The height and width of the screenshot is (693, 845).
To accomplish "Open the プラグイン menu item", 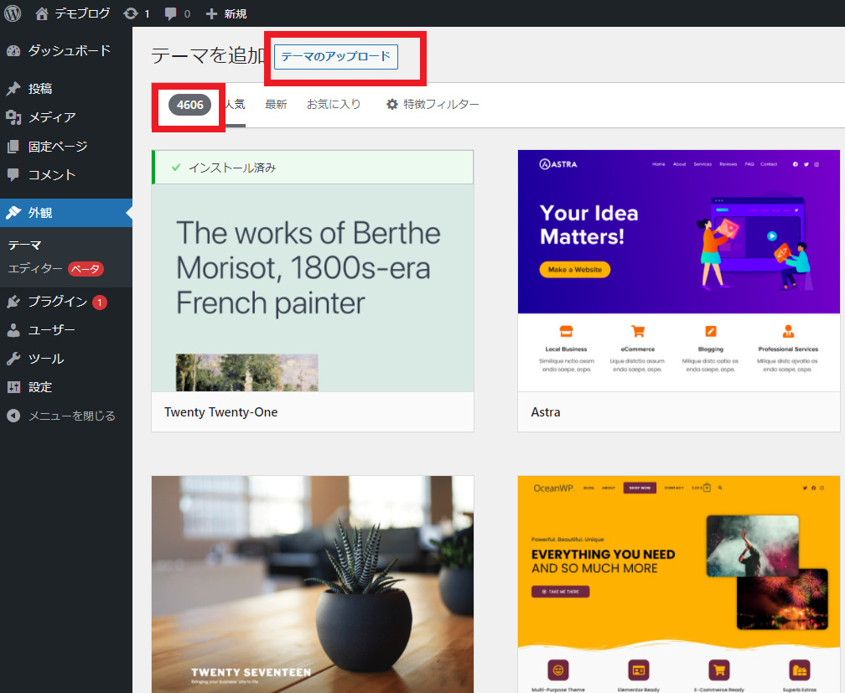I will 57,302.
